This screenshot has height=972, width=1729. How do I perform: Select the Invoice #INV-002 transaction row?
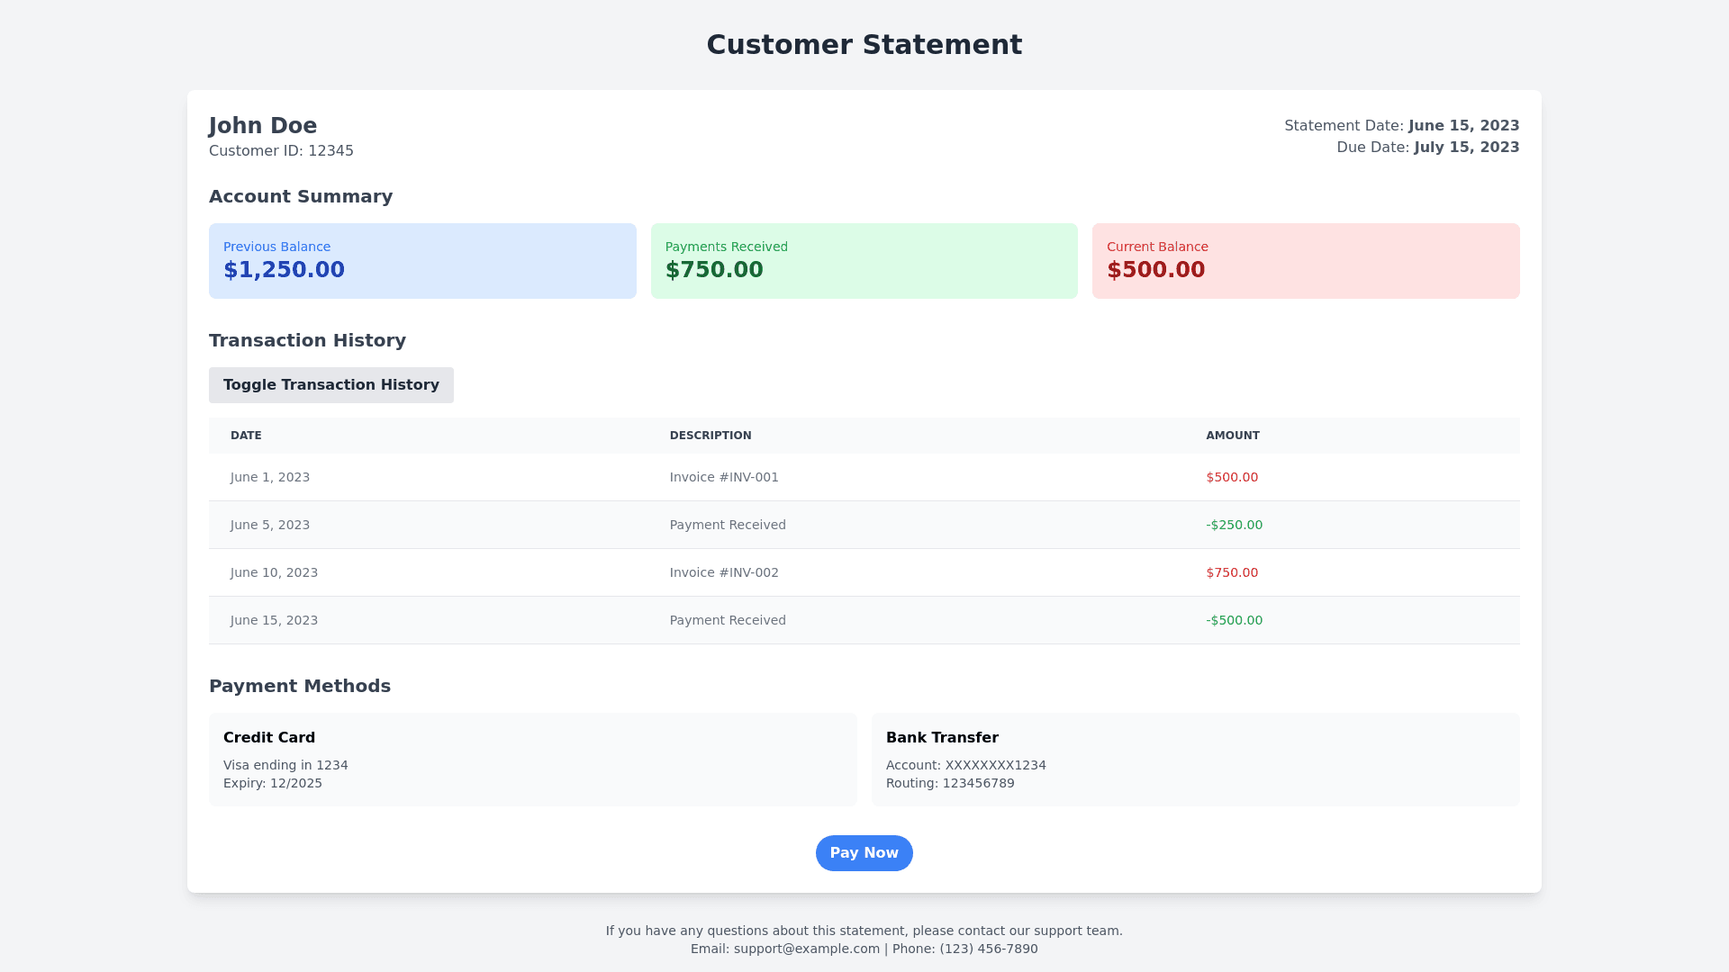click(724, 572)
